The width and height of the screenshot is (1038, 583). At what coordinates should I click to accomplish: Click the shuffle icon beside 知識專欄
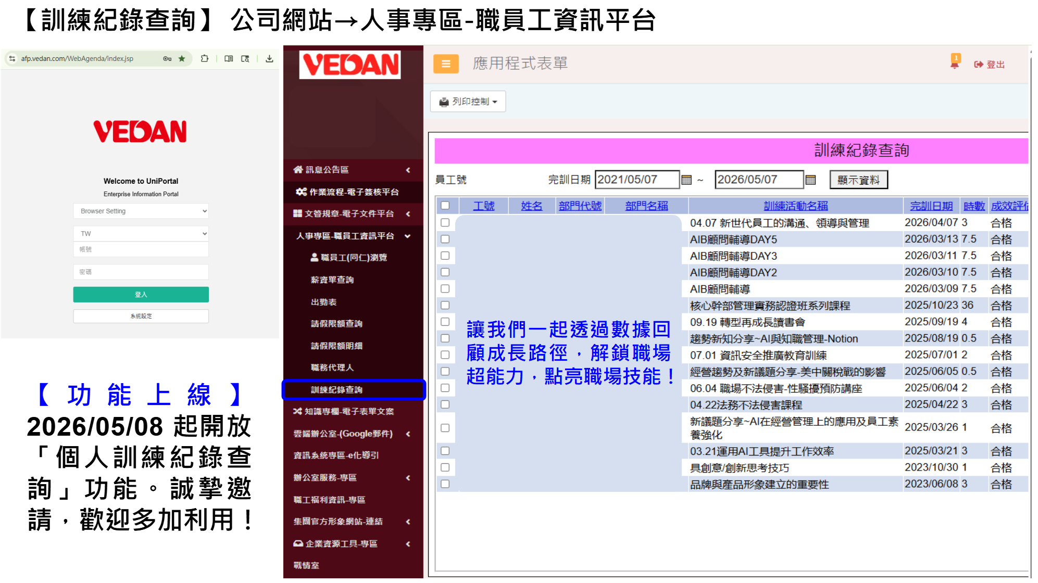pyautogui.click(x=297, y=412)
